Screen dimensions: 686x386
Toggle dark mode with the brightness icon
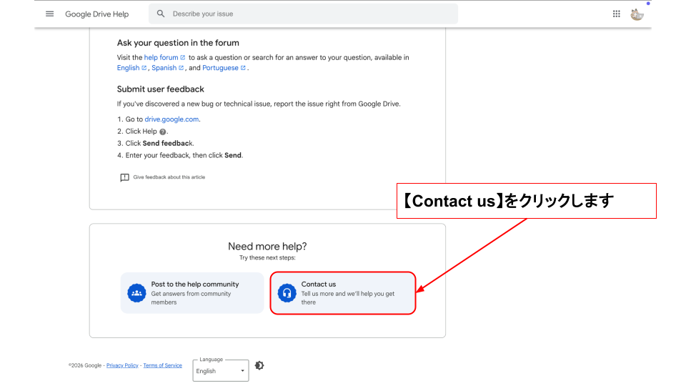pyautogui.click(x=259, y=365)
